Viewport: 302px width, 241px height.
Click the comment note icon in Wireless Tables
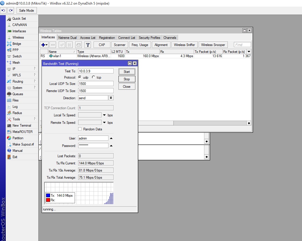[78, 45]
